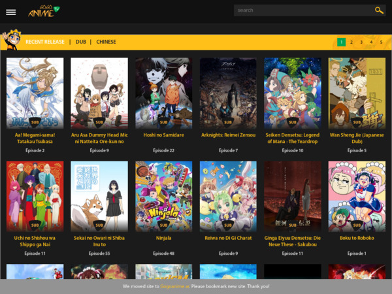Open Uchi no Shishou wa Shippo poster

pos(35,196)
